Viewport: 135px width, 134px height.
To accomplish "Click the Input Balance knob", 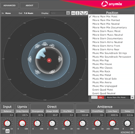I will tap(7, 123).
